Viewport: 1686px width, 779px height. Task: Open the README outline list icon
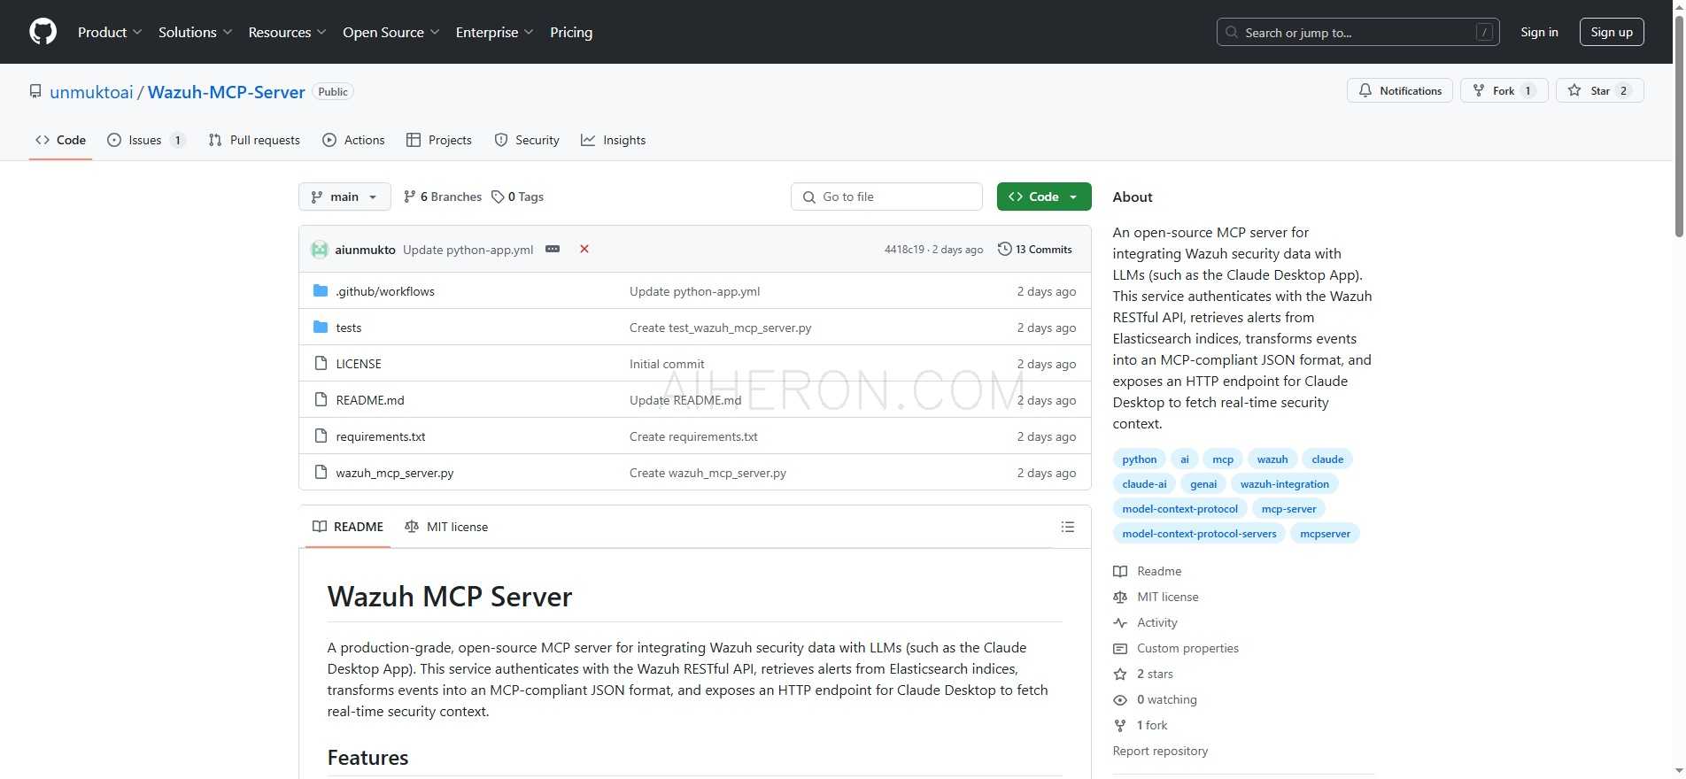coord(1068,527)
